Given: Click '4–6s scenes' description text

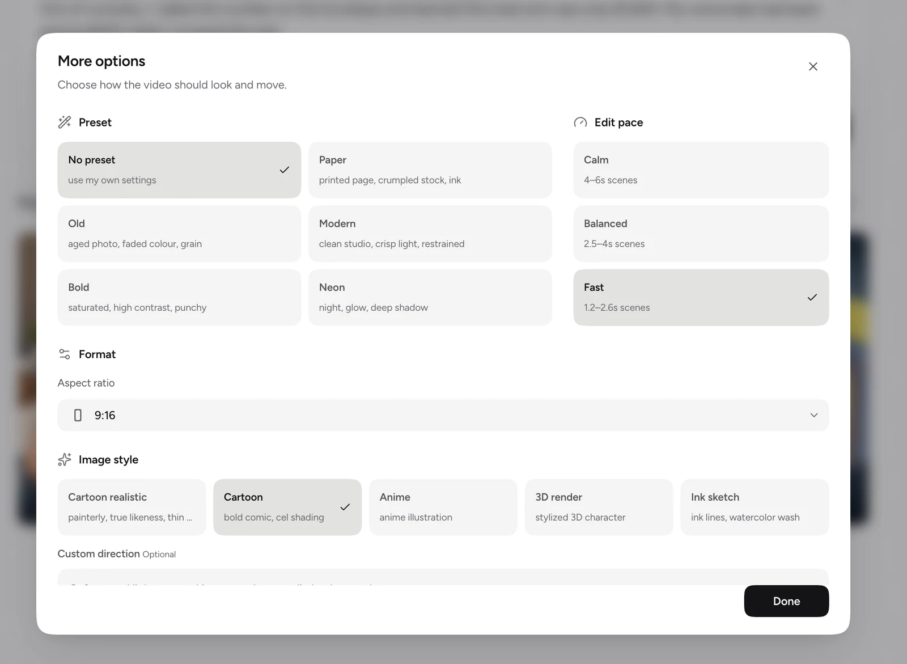Looking at the screenshot, I should click(611, 180).
